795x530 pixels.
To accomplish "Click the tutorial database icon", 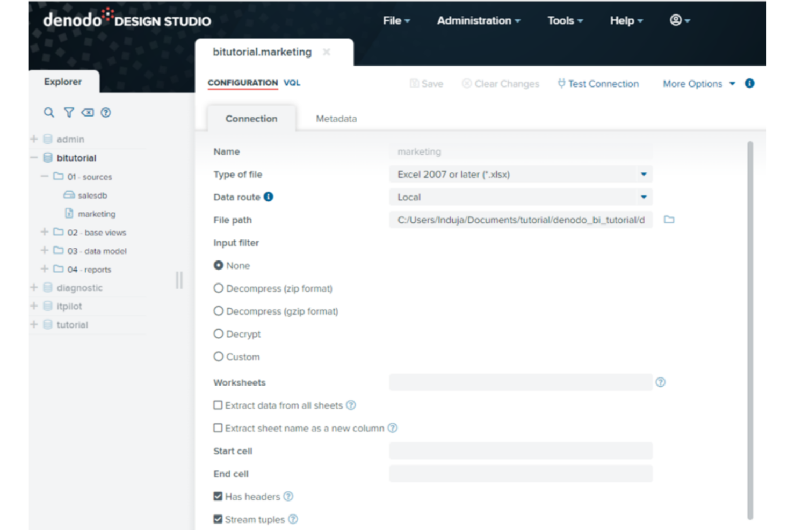I will tap(48, 324).
